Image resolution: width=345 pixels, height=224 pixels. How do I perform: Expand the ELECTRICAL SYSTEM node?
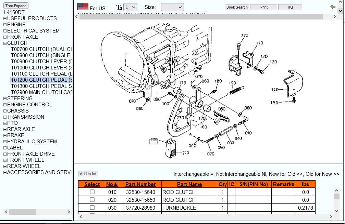5,31
